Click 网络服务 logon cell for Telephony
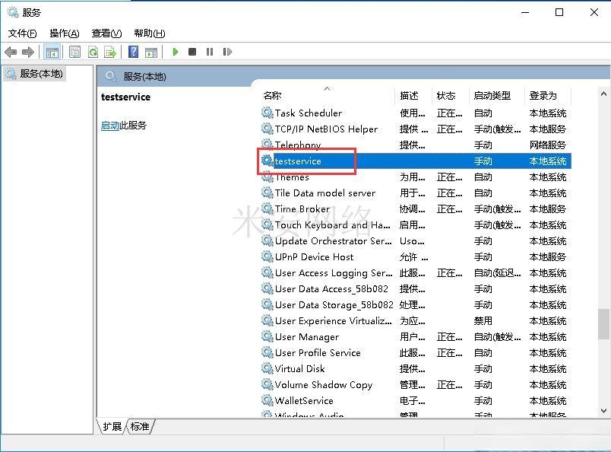611x452 pixels. tap(547, 145)
